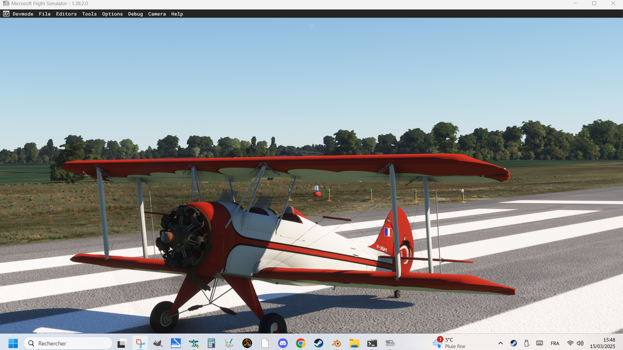The width and height of the screenshot is (623, 350).
Task: Switch to Google Chrome in taskbar
Action: [x=301, y=343]
